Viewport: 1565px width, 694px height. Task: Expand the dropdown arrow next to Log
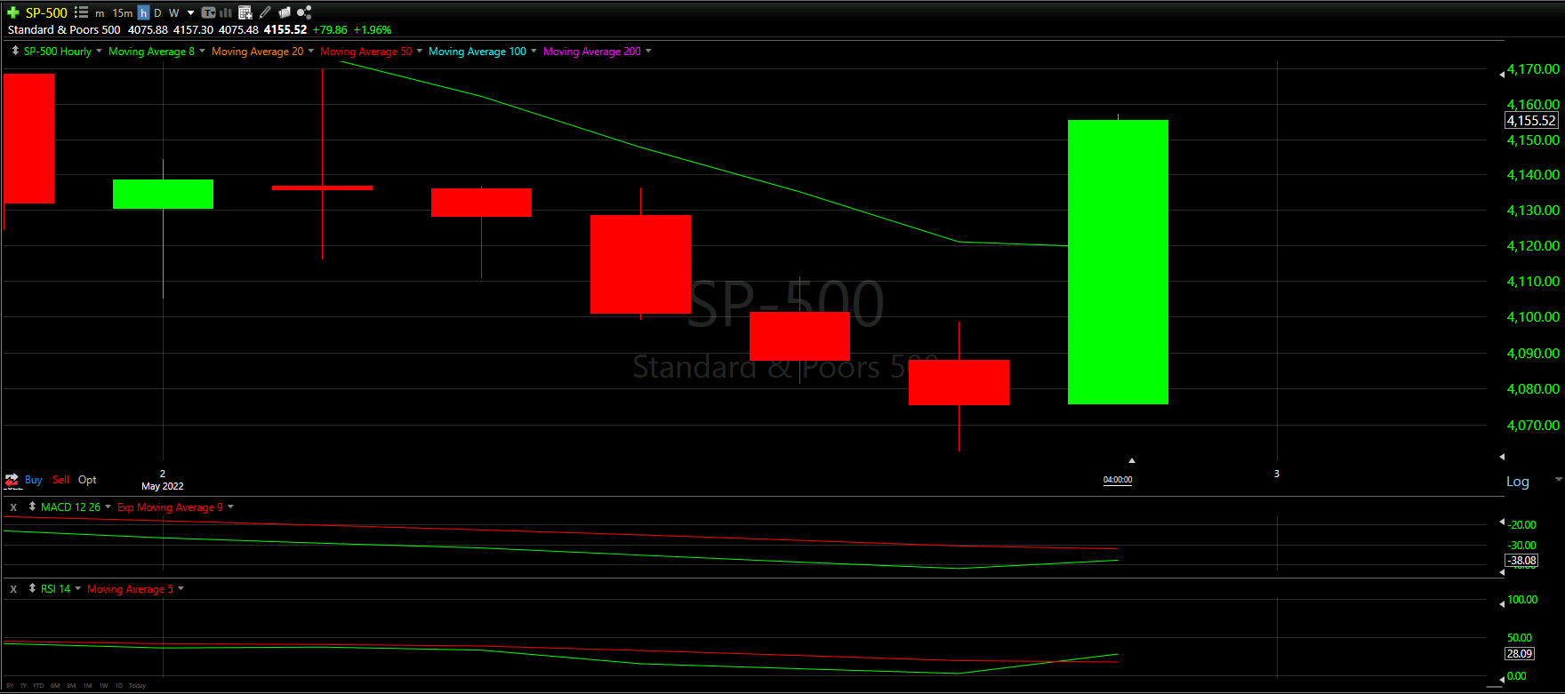[x=1558, y=479]
